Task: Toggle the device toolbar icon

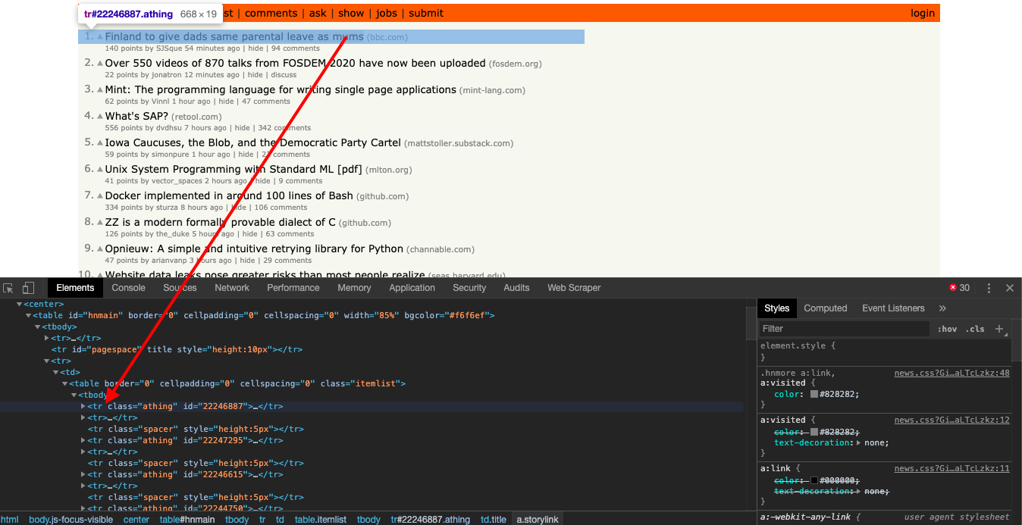Action: 28,288
